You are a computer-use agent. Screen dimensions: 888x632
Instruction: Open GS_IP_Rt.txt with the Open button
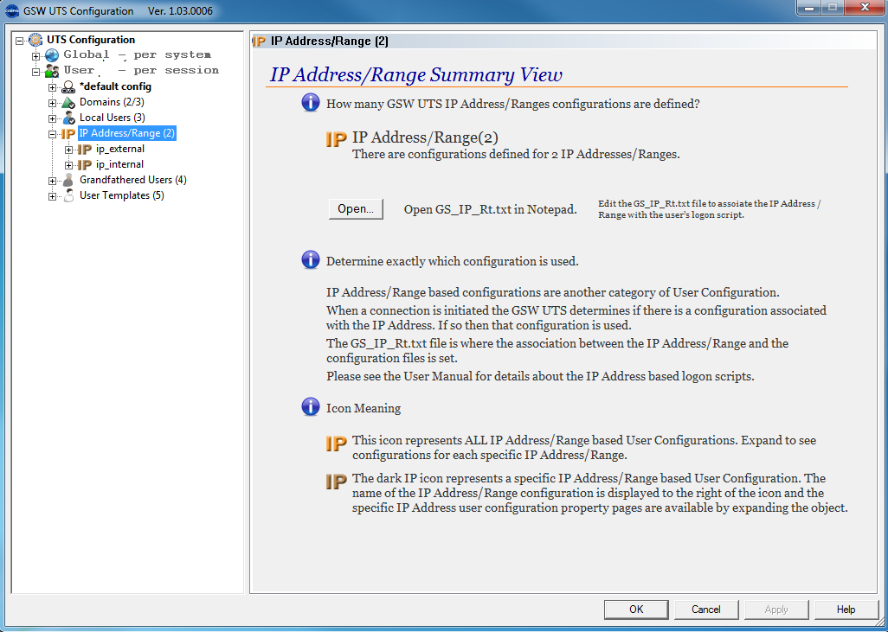356,209
